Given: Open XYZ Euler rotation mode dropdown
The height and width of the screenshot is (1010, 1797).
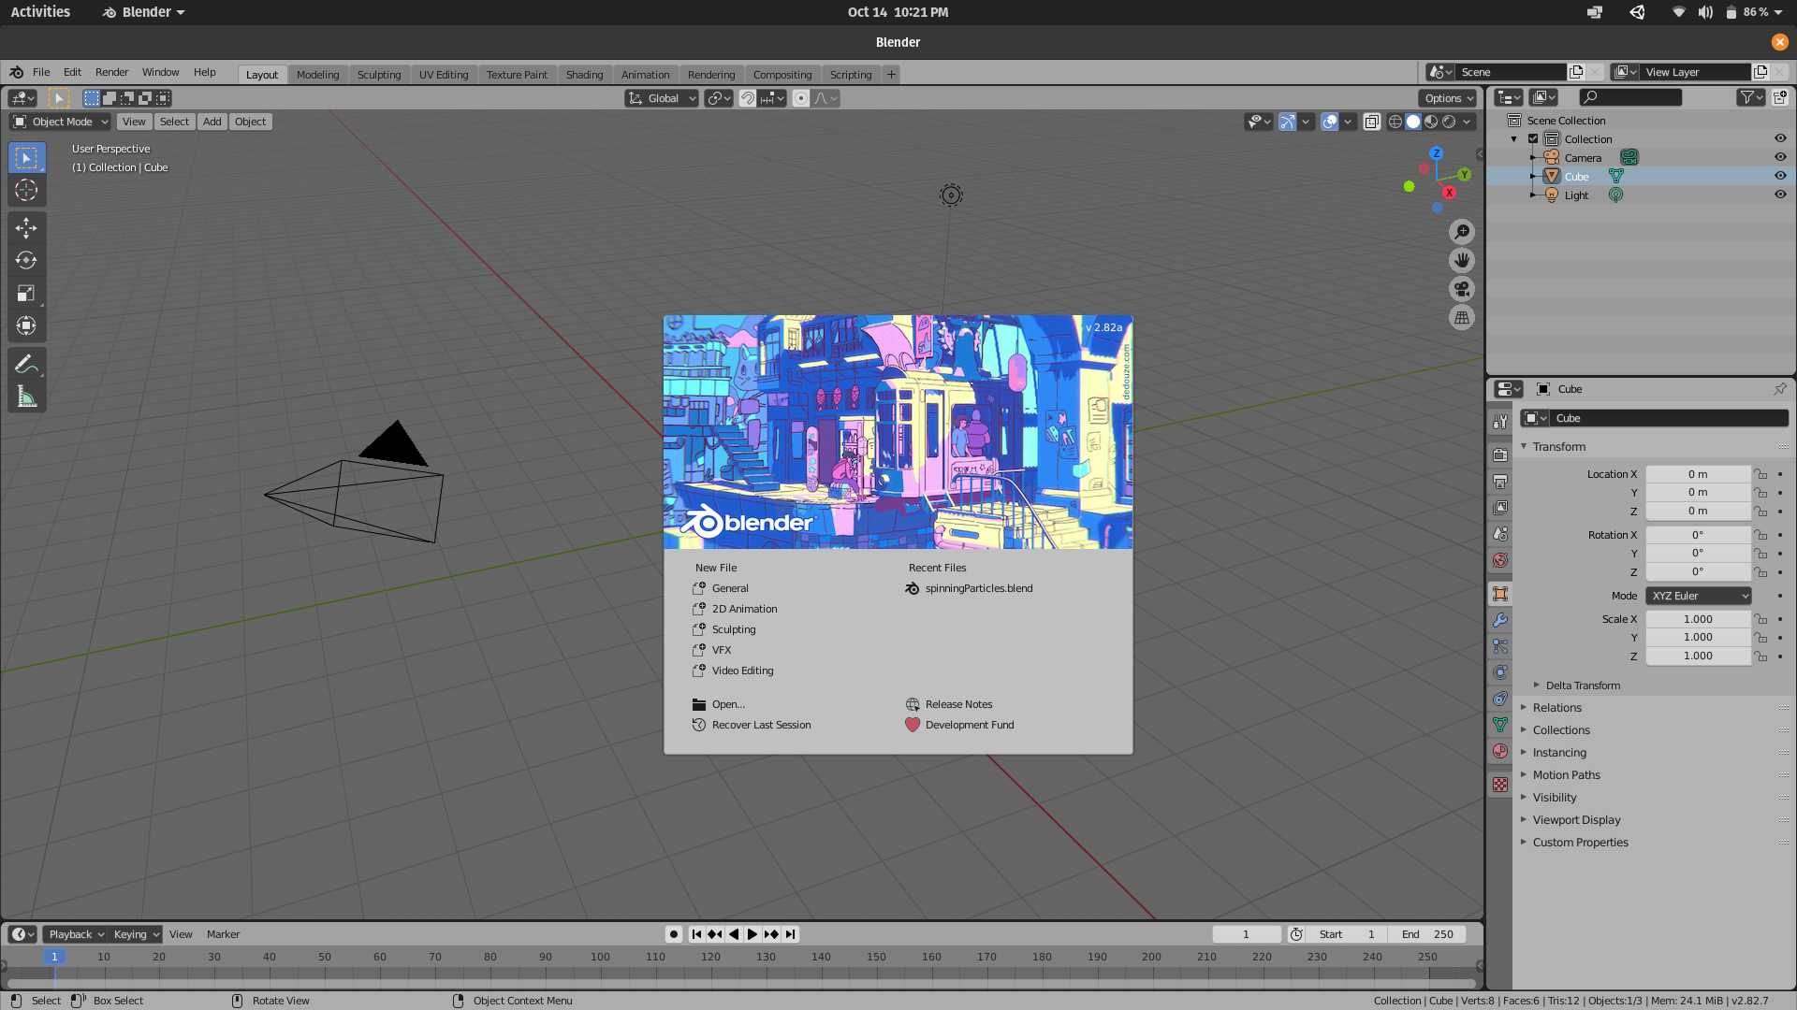Looking at the screenshot, I should (1698, 596).
